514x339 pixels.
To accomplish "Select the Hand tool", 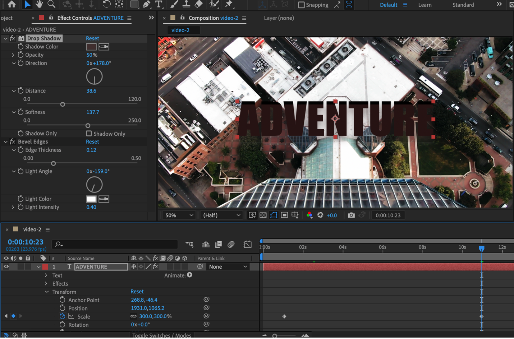I will pos(39,4).
